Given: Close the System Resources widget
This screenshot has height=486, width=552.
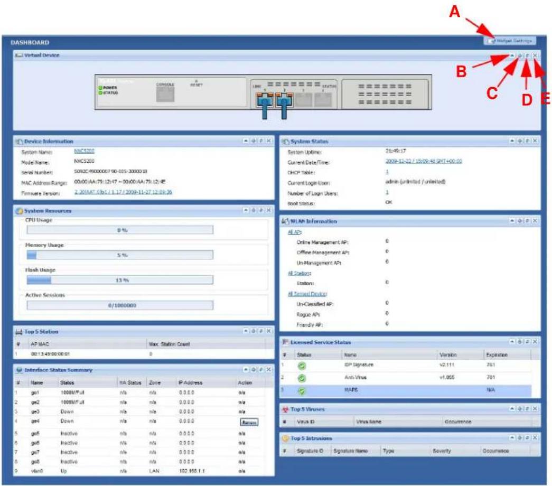Looking at the screenshot, I should pyautogui.click(x=269, y=210).
